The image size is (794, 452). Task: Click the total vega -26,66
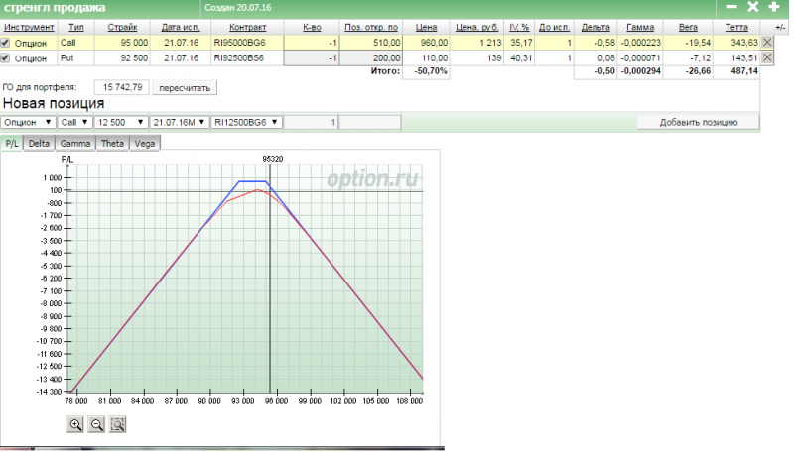click(x=698, y=71)
